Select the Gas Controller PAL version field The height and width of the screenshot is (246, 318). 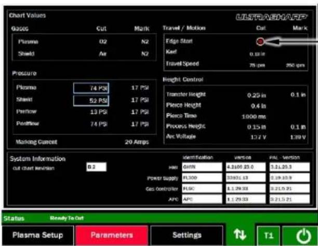point(289,188)
